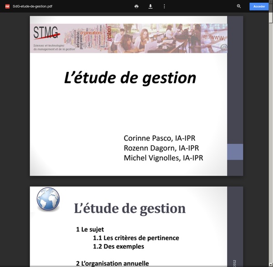The image size is (273, 267).
Task: Open the three-dot more options menu
Action: pos(164,6)
